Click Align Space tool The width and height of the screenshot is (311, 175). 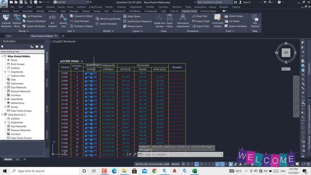(x=132, y=16)
